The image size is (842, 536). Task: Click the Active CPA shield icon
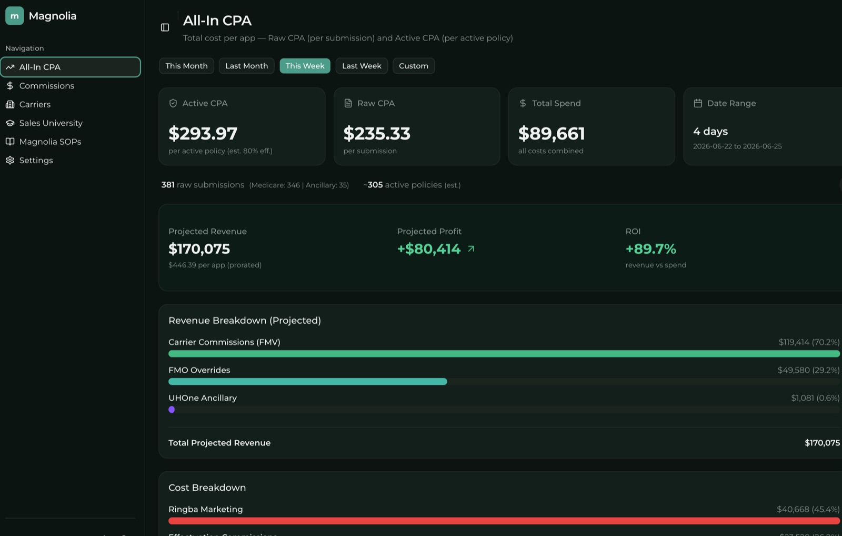173,103
